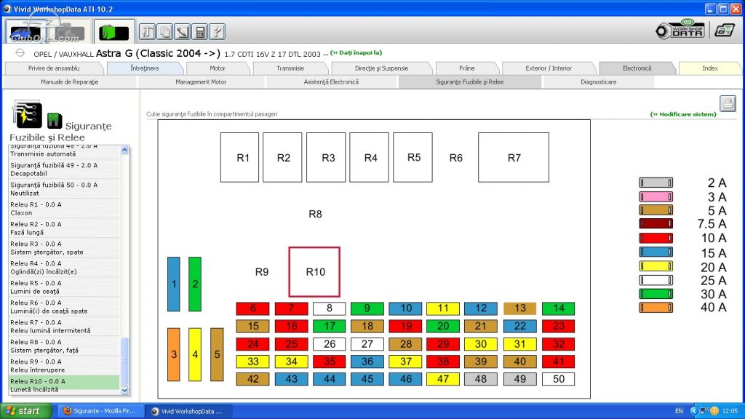745x419 pixels.
Task: Click the Firefox icon in the taskbar
Action: pyautogui.click(x=68, y=411)
